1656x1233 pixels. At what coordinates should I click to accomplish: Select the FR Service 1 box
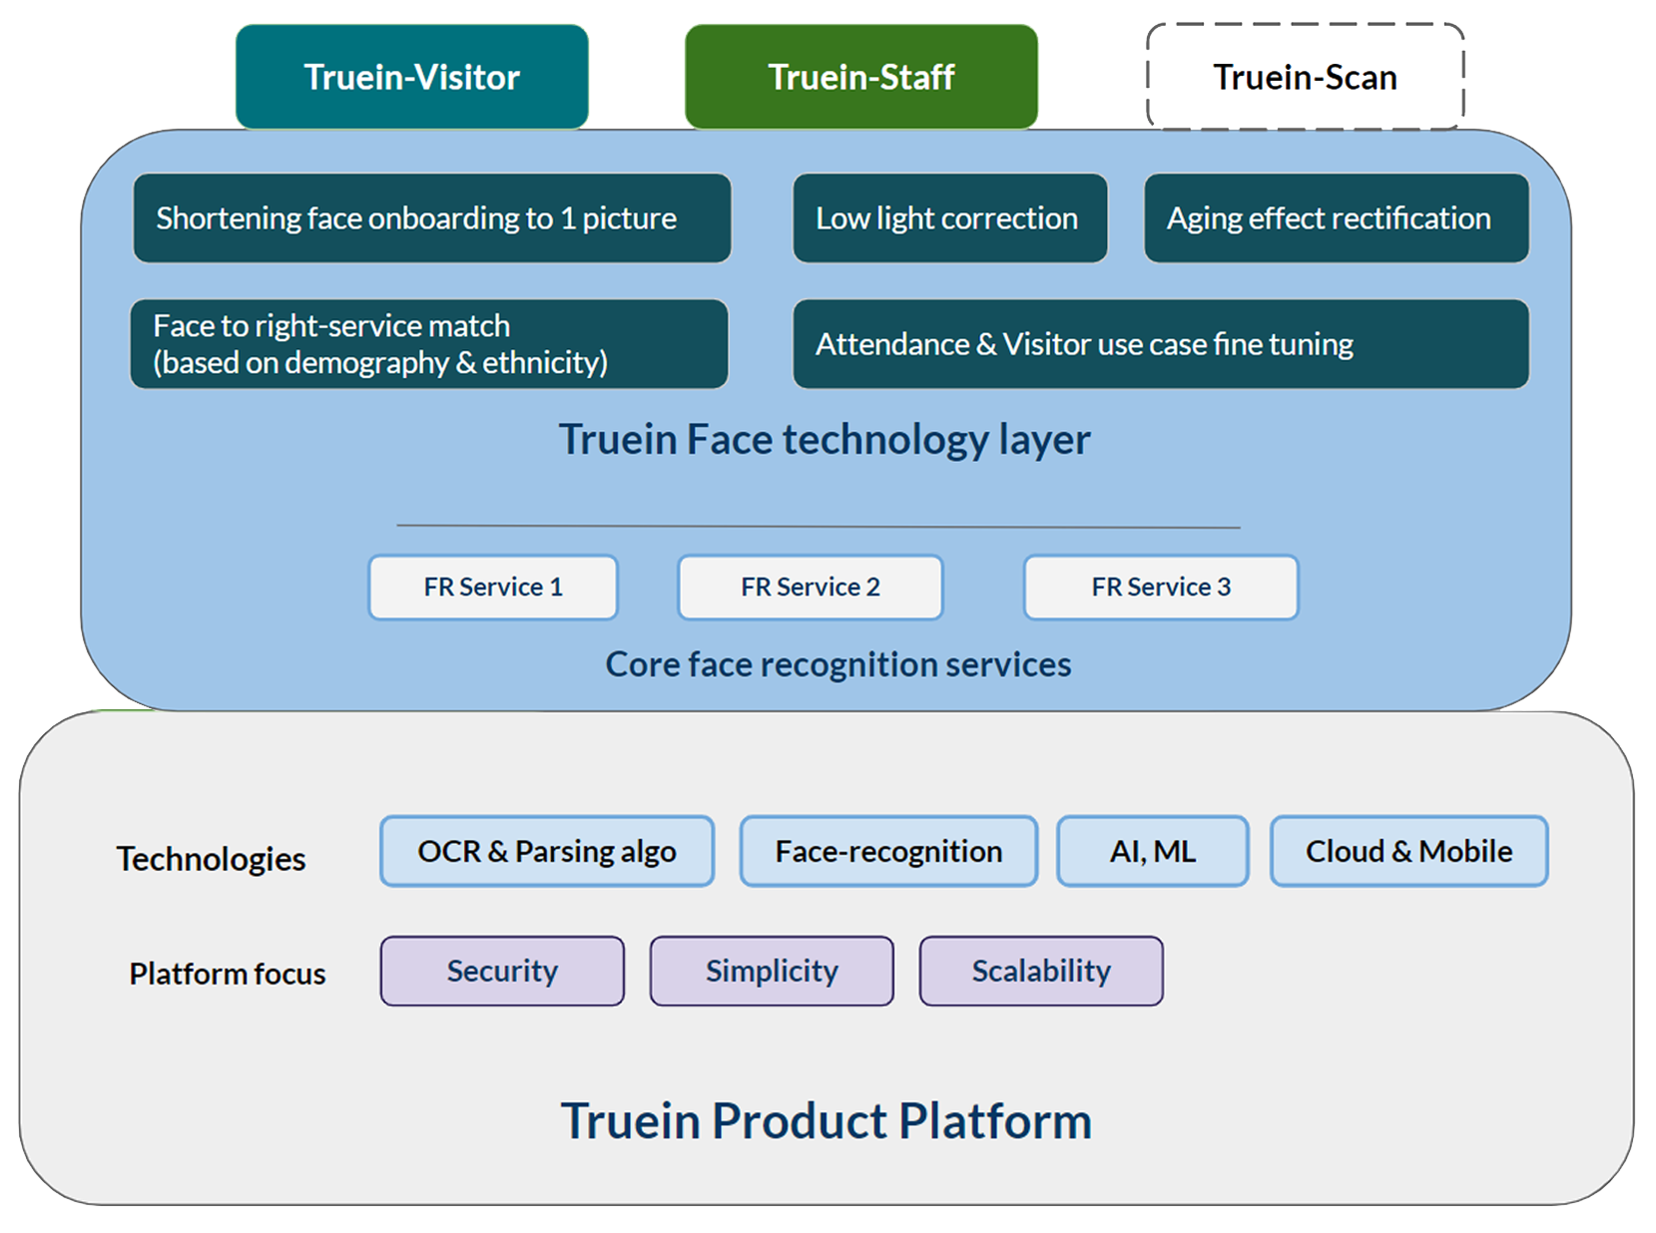point(493,588)
